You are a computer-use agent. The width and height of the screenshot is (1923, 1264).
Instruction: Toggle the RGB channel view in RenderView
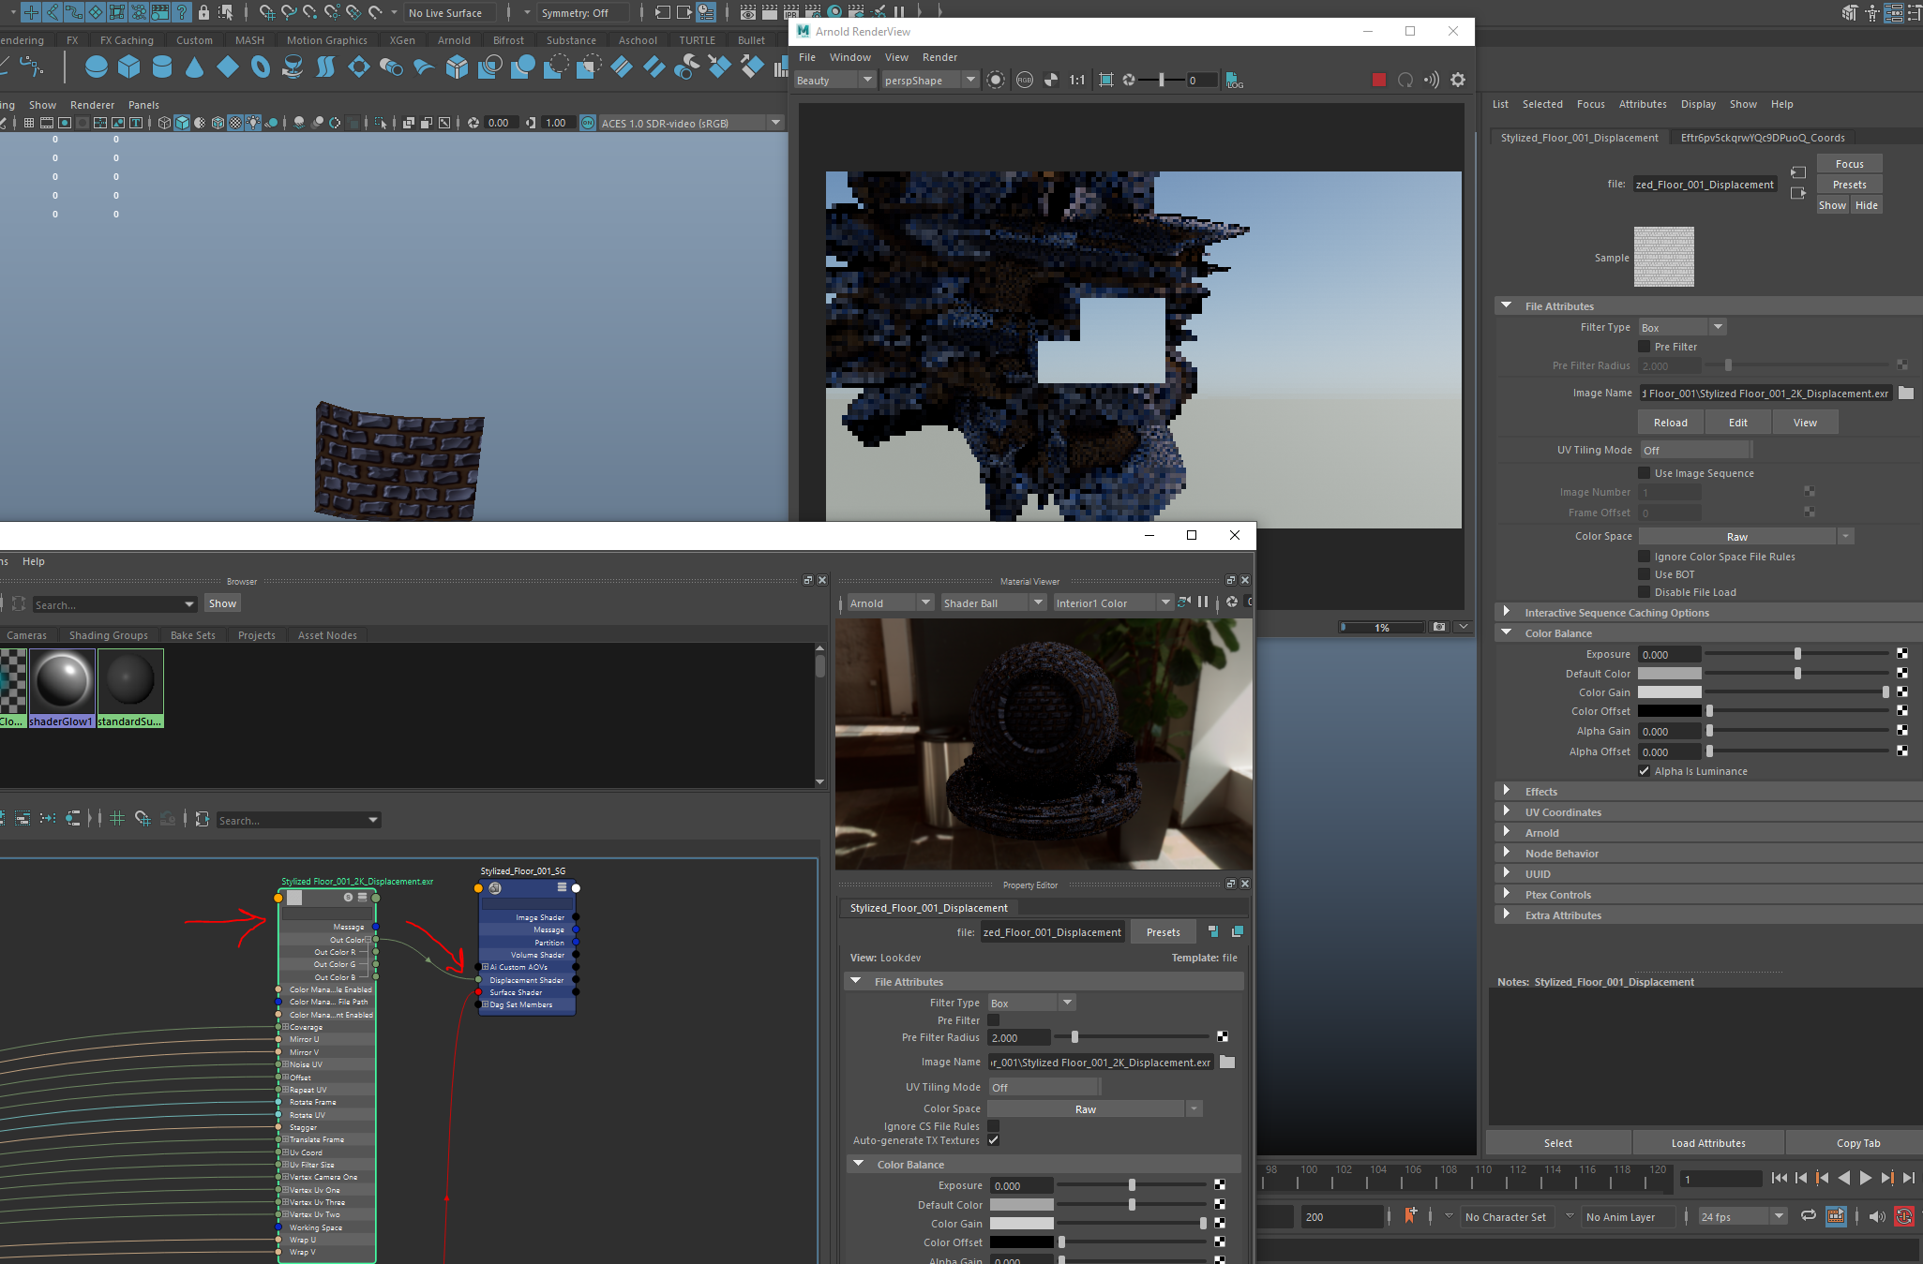click(x=1025, y=80)
